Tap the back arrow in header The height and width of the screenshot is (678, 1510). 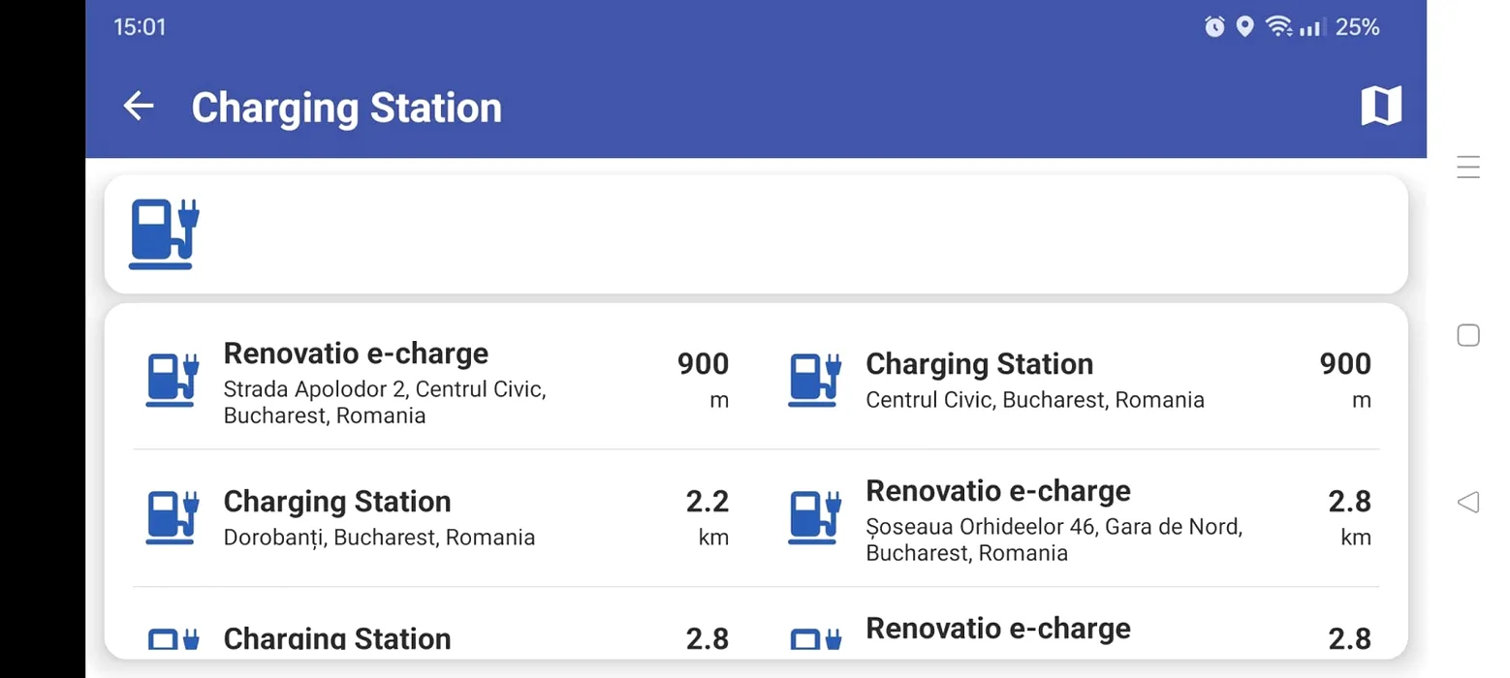point(139,106)
